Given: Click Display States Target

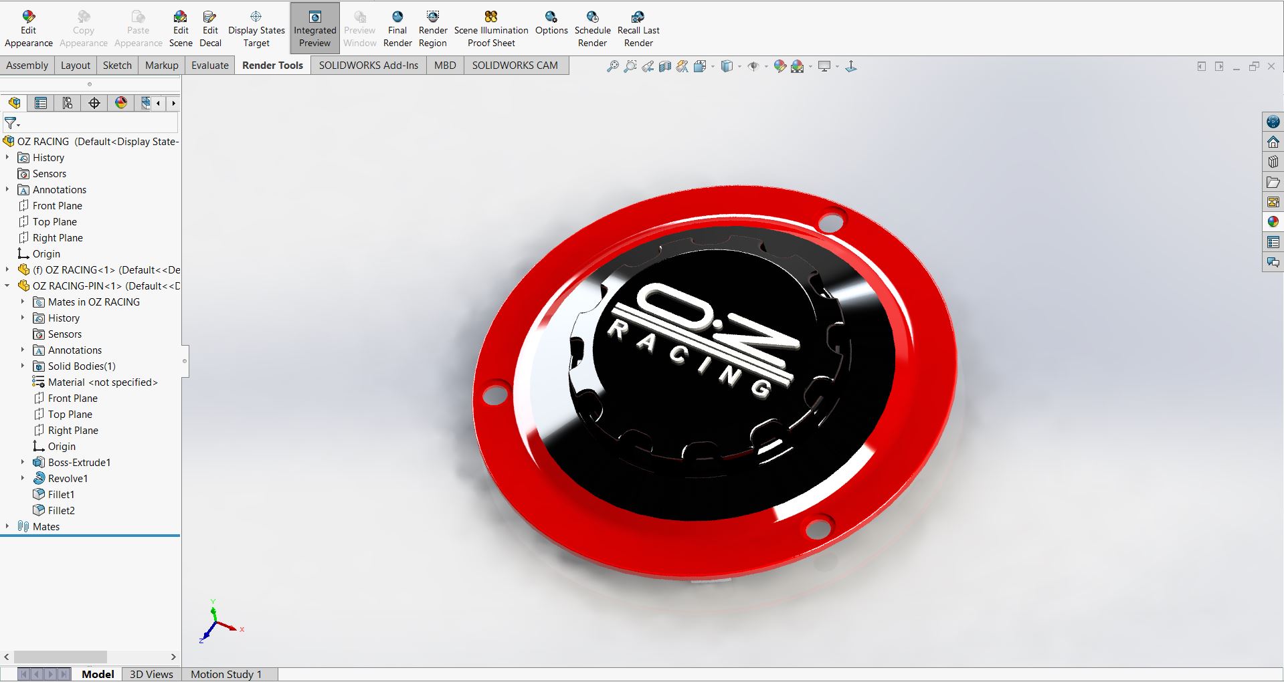Looking at the screenshot, I should click(256, 29).
